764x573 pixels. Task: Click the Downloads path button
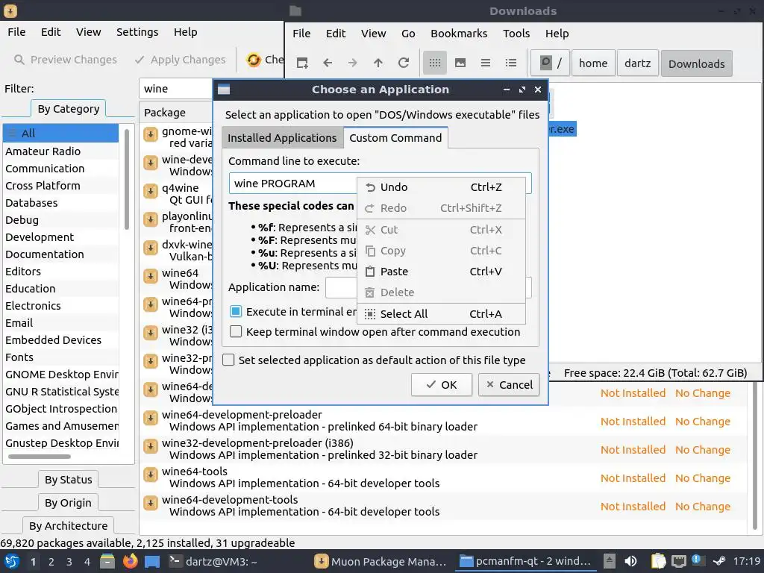click(x=696, y=63)
